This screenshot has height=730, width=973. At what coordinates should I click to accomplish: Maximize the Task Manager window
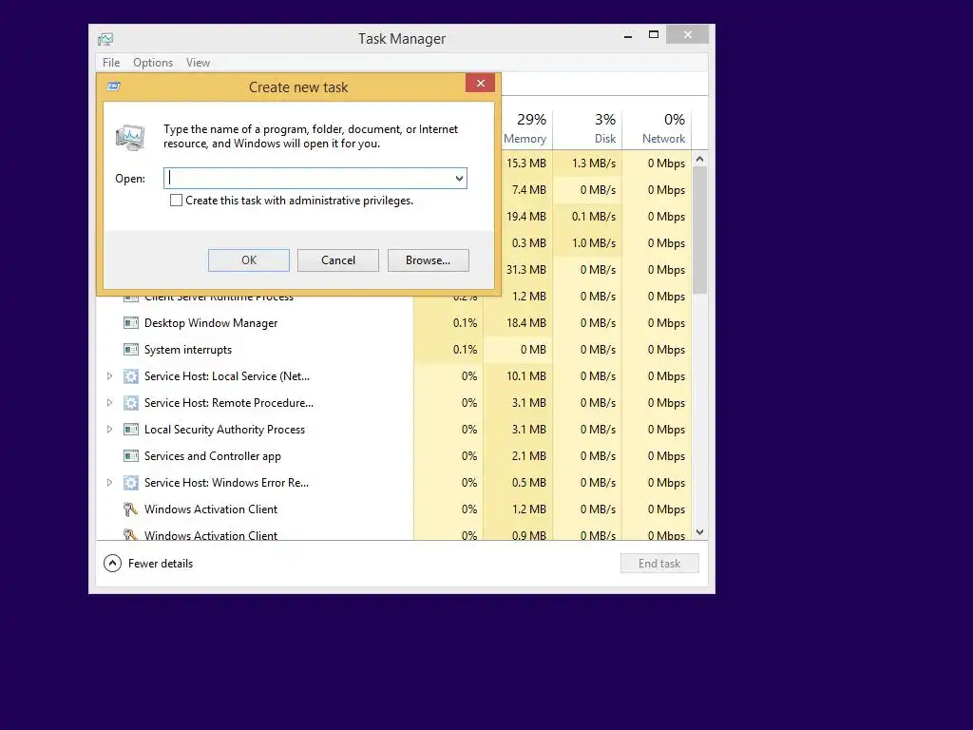(x=654, y=35)
